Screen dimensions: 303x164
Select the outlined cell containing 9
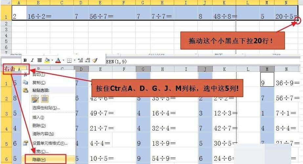pyautogui.click(x=267, y=79)
